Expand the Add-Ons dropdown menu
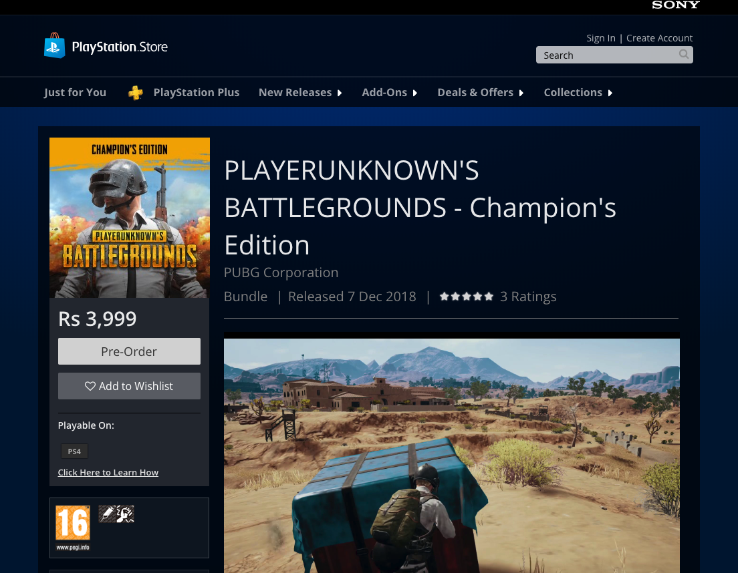Image resolution: width=738 pixels, height=573 pixels. tap(389, 93)
